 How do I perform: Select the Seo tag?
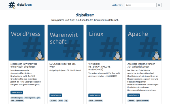pyautogui.click(x=12, y=101)
